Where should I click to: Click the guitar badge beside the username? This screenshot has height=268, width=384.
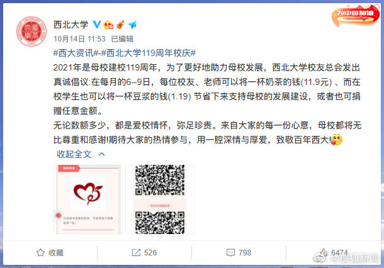click(120, 25)
